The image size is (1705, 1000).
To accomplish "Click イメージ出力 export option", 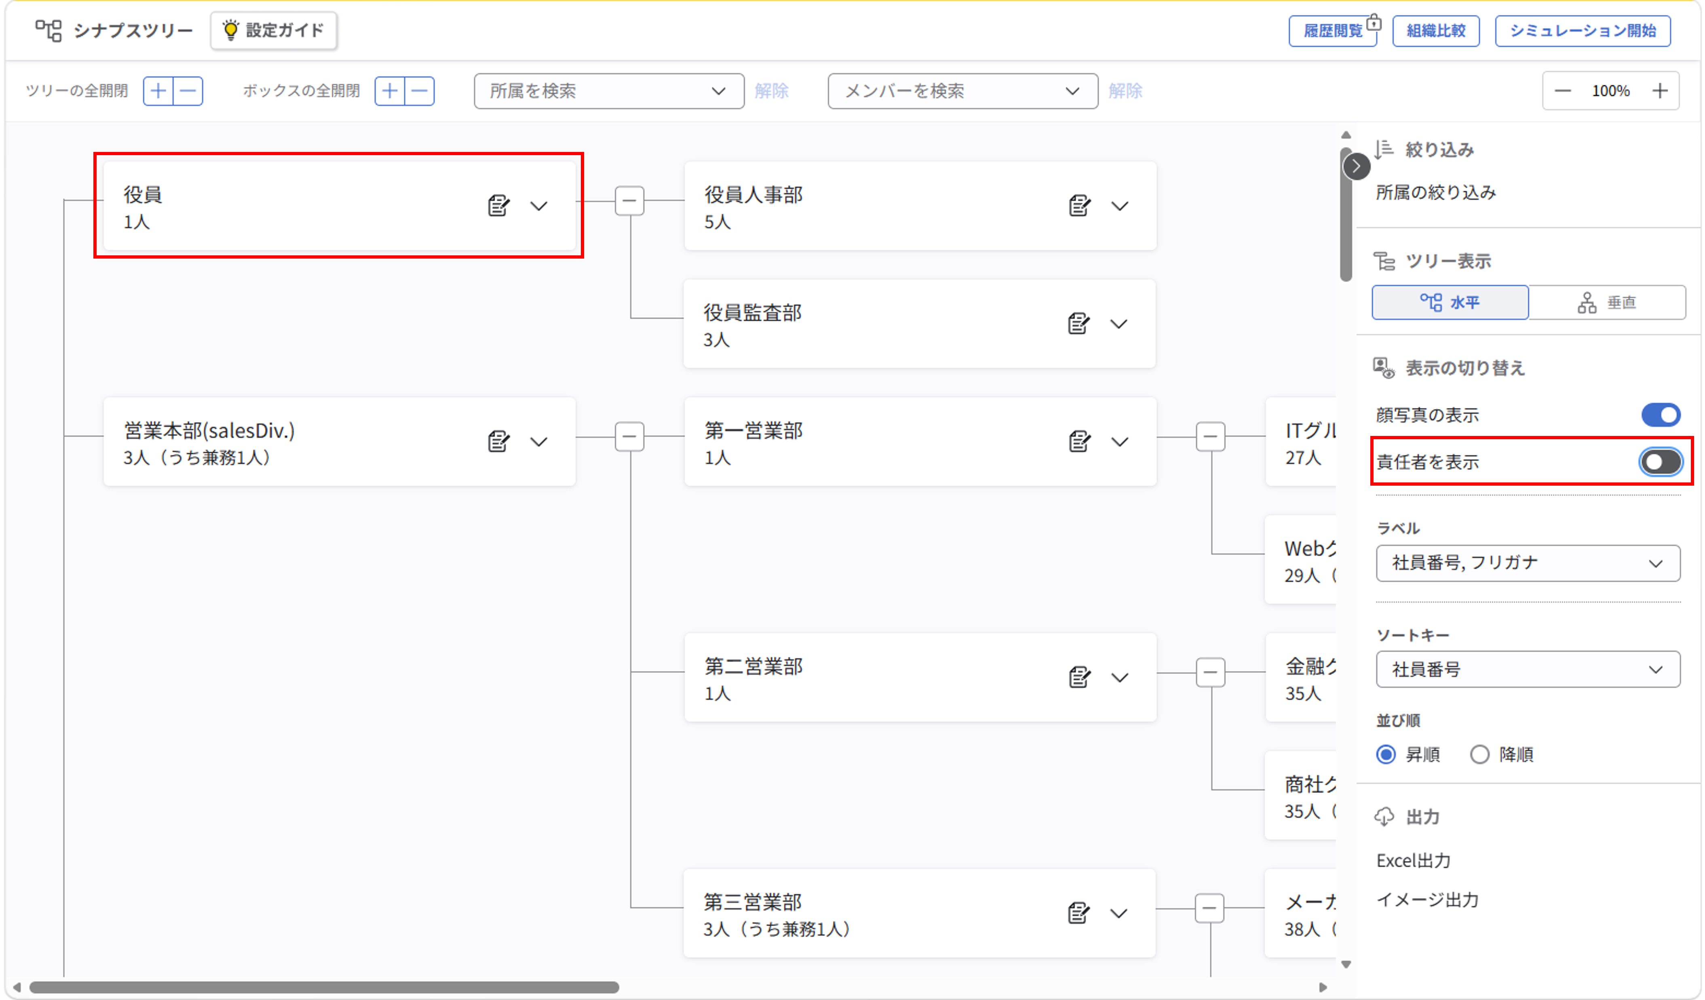I will coord(1428,900).
